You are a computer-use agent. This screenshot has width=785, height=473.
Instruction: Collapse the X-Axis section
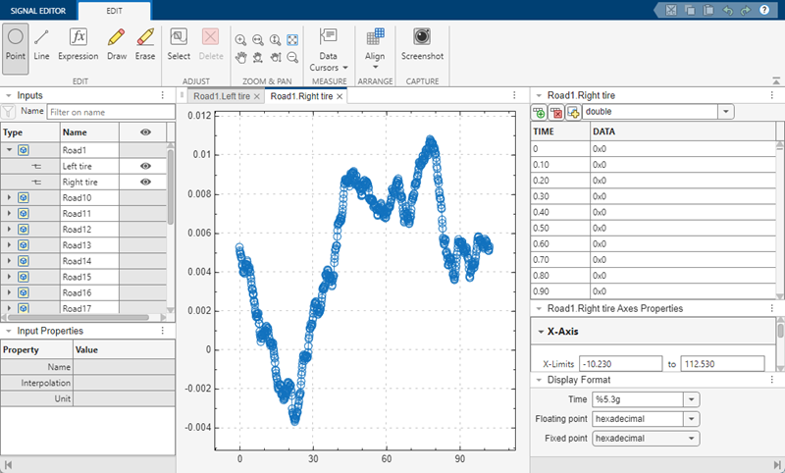[x=541, y=332]
